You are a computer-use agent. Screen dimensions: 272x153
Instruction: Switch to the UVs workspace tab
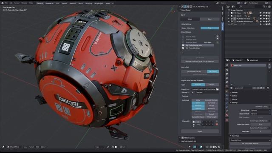[x=57, y=3]
